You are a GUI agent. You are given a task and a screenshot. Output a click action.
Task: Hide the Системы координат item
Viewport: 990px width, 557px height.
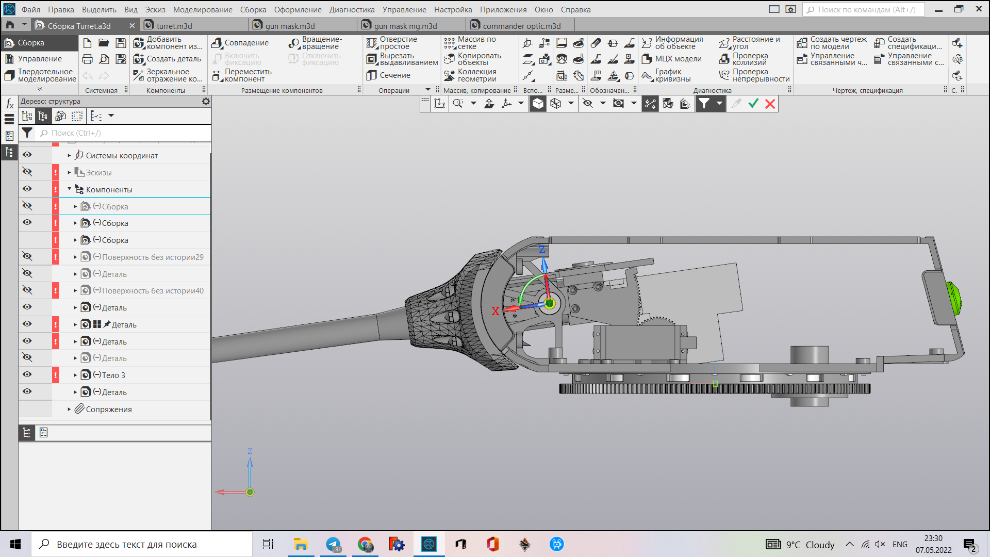pyautogui.click(x=27, y=155)
